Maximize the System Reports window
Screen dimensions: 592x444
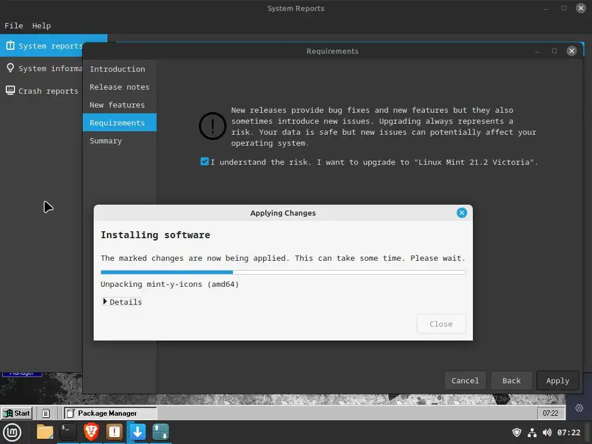[x=563, y=8]
